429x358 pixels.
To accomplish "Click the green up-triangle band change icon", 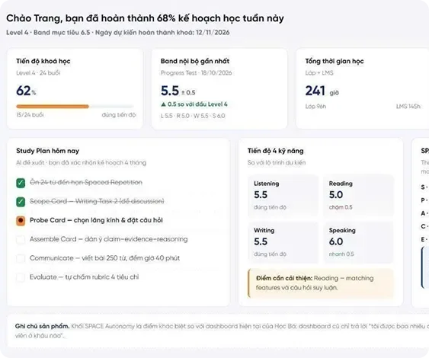I will point(163,104).
